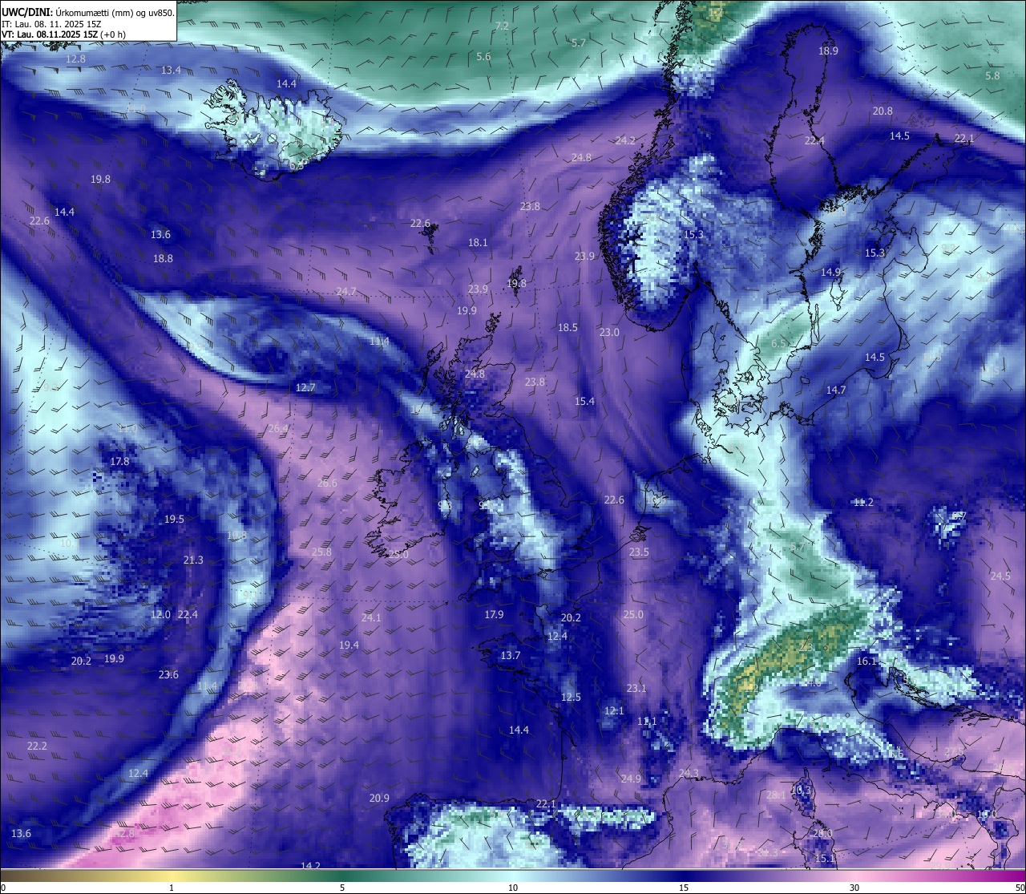Click the 11.4 value northwest of Scotland

click(x=379, y=342)
